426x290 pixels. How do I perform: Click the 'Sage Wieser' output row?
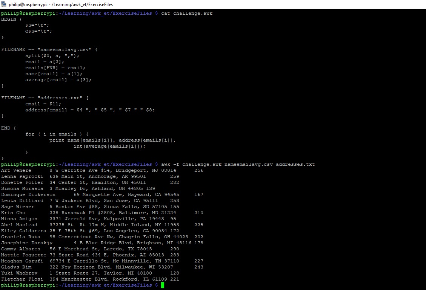(90, 207)
